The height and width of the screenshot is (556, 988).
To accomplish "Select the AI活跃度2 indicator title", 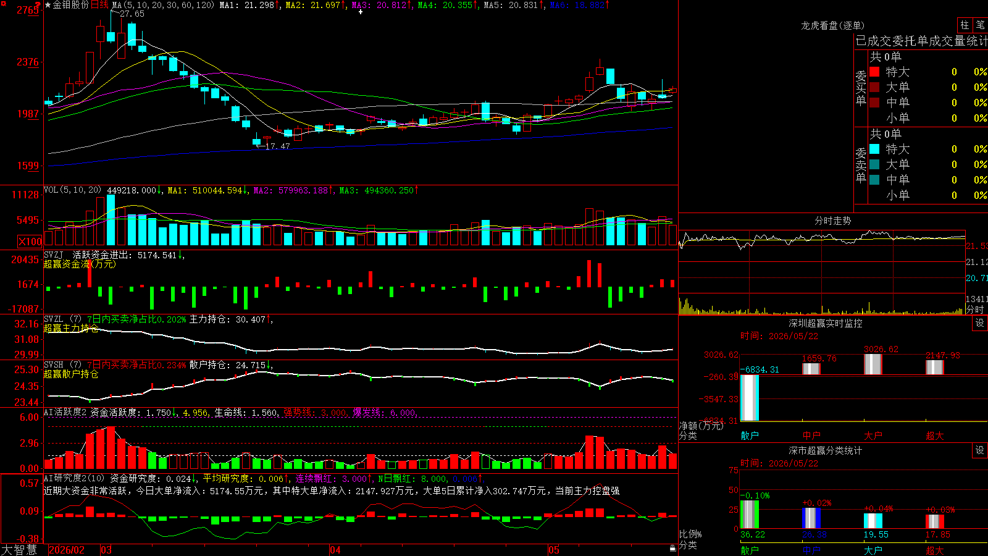I will (x=65, y=412).
